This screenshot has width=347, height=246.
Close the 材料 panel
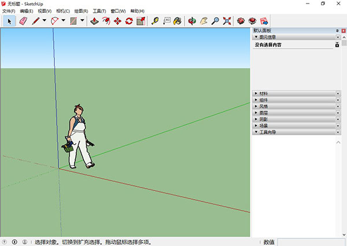pyautogui.click(x=338, y=94)
